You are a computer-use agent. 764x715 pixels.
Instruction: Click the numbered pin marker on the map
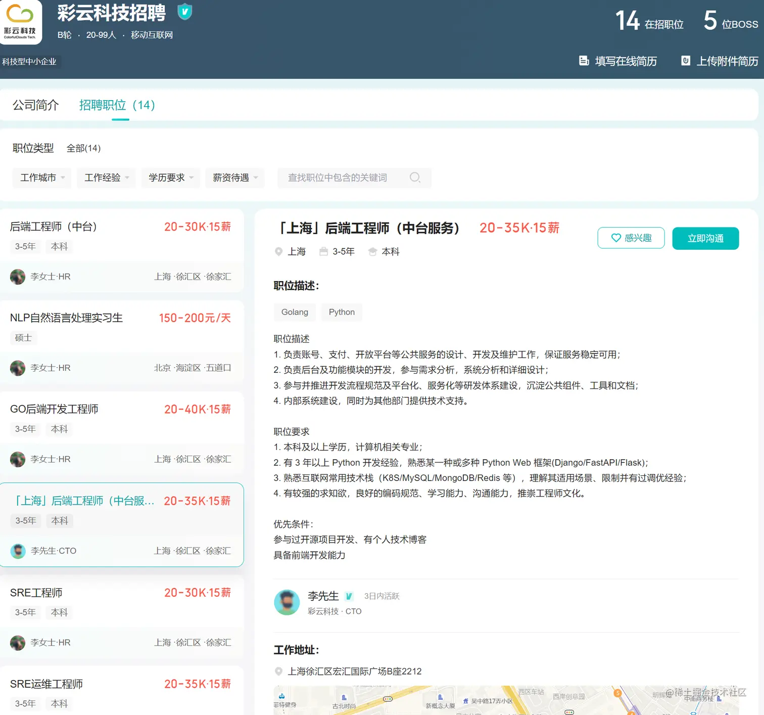coord(617,693)
